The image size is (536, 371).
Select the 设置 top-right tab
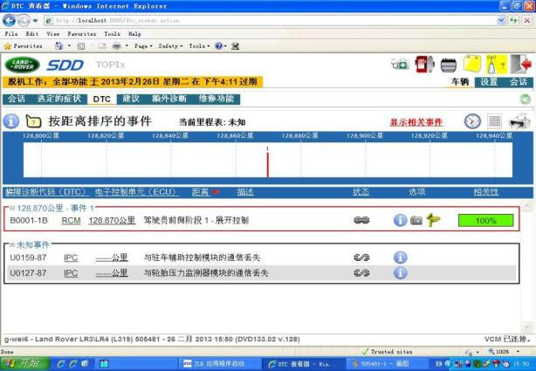pos(489,82)
